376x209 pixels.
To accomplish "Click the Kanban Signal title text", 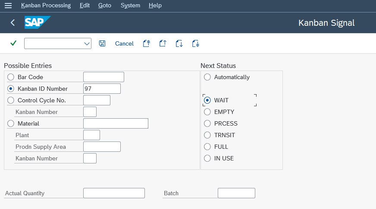I will pyautogui.click(x=326, y=23).
